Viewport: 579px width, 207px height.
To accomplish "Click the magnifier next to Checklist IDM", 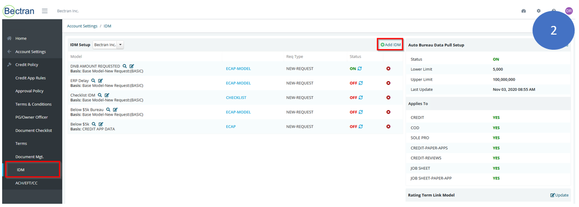I will [99, 95].
